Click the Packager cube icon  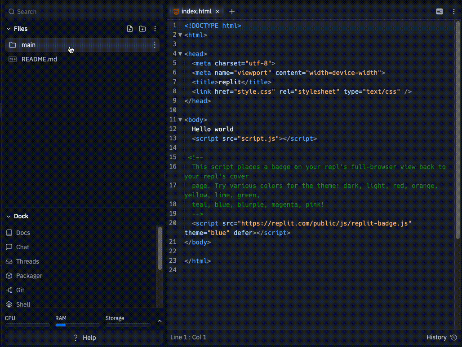9,276
